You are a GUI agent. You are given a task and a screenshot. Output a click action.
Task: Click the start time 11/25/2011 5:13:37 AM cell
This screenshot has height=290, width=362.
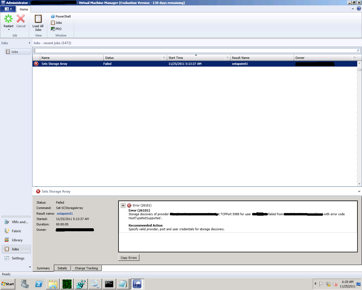[185, 64]
